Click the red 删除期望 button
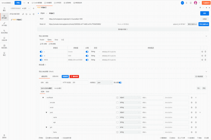 pos(74,76)
